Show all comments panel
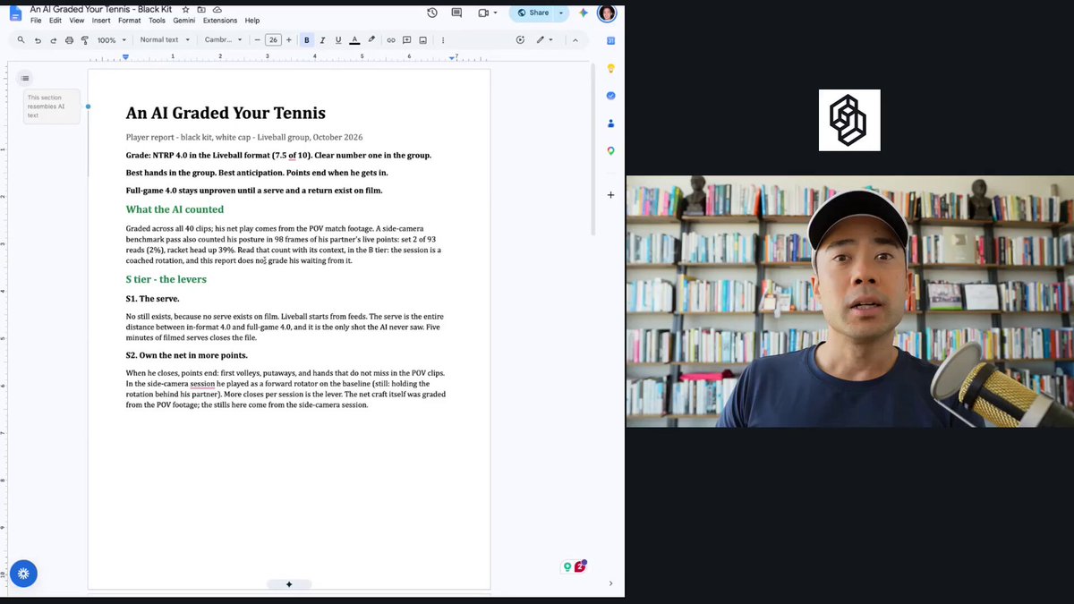1074x604 pixels. point(456,13)
